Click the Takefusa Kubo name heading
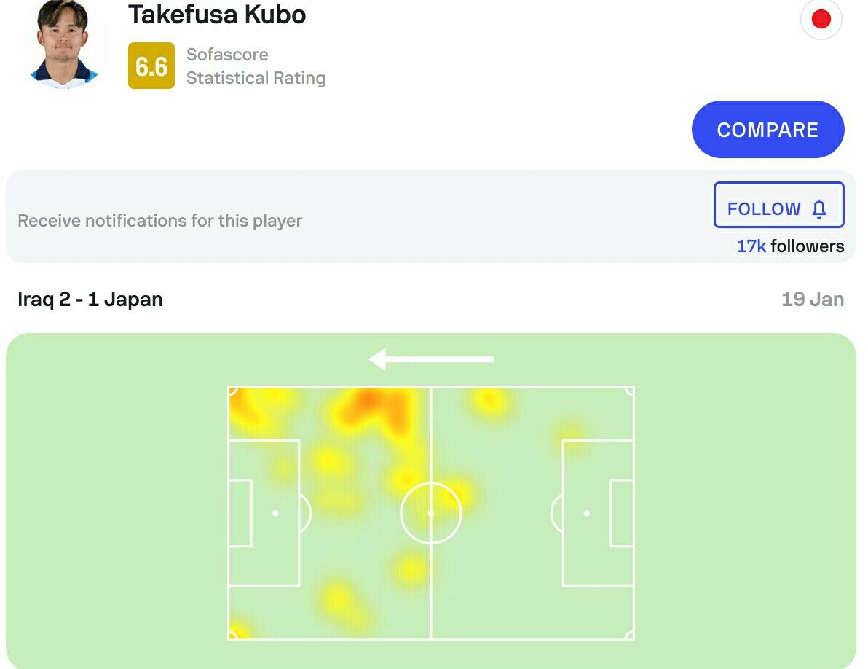Image resolution: width=868 pixels, height=669 pixels. 217,15
